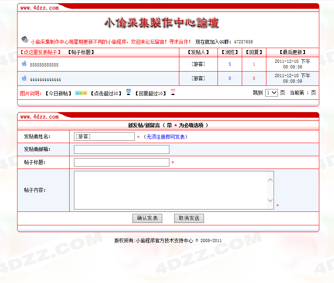Click the reply count 0 in red

coord(254,78)
